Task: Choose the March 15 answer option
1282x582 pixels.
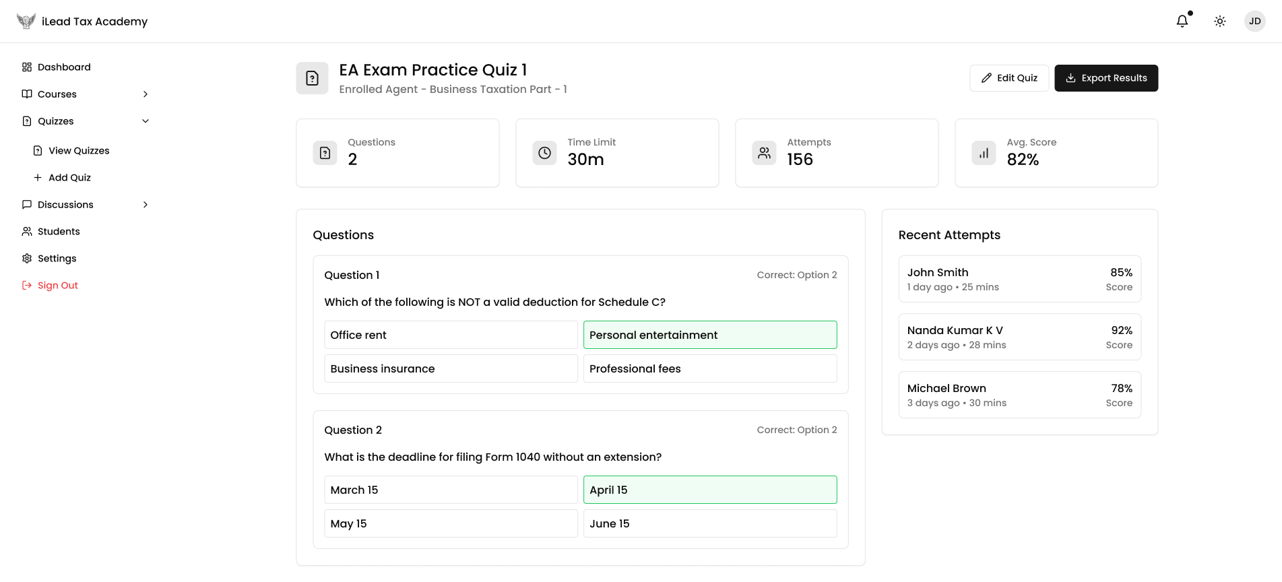Action: pos(451,490)
